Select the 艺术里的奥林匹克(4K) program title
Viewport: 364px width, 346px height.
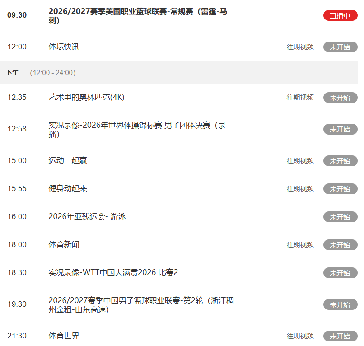click(x=86, y=97)
